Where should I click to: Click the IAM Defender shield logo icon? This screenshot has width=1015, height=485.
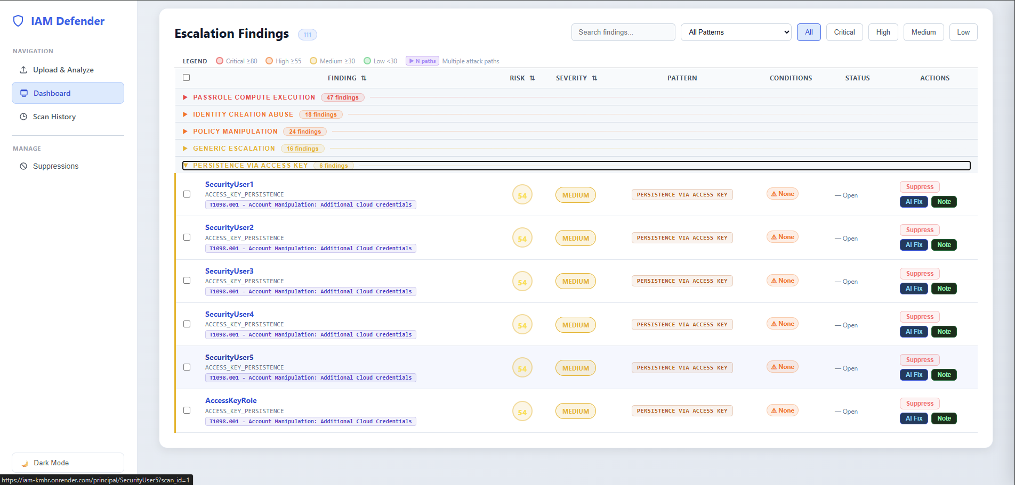[18, 21]
